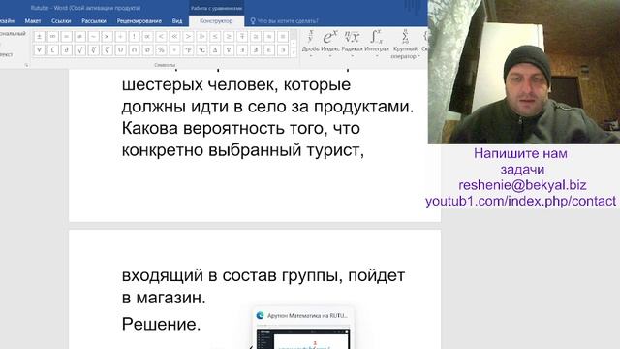Insert the tilde symbol
Screen dimensions: 620x349
[93, 37]
